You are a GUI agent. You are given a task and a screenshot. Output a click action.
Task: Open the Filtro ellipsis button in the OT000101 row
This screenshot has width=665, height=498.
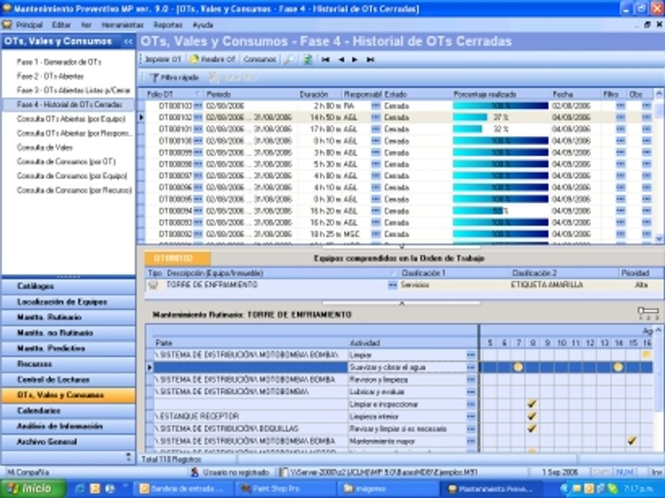(620, 129)
